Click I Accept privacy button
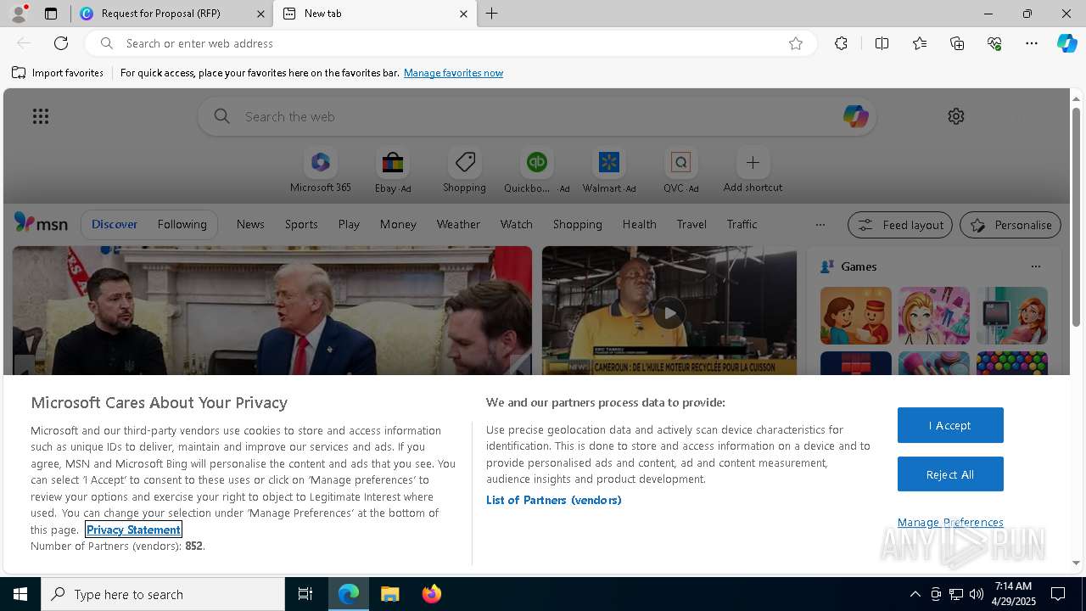This screenshot has height=611, width=1086. point(950,425)
